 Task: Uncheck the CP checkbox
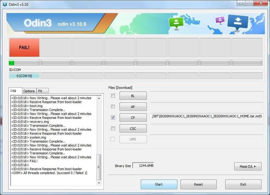[113, 118]
